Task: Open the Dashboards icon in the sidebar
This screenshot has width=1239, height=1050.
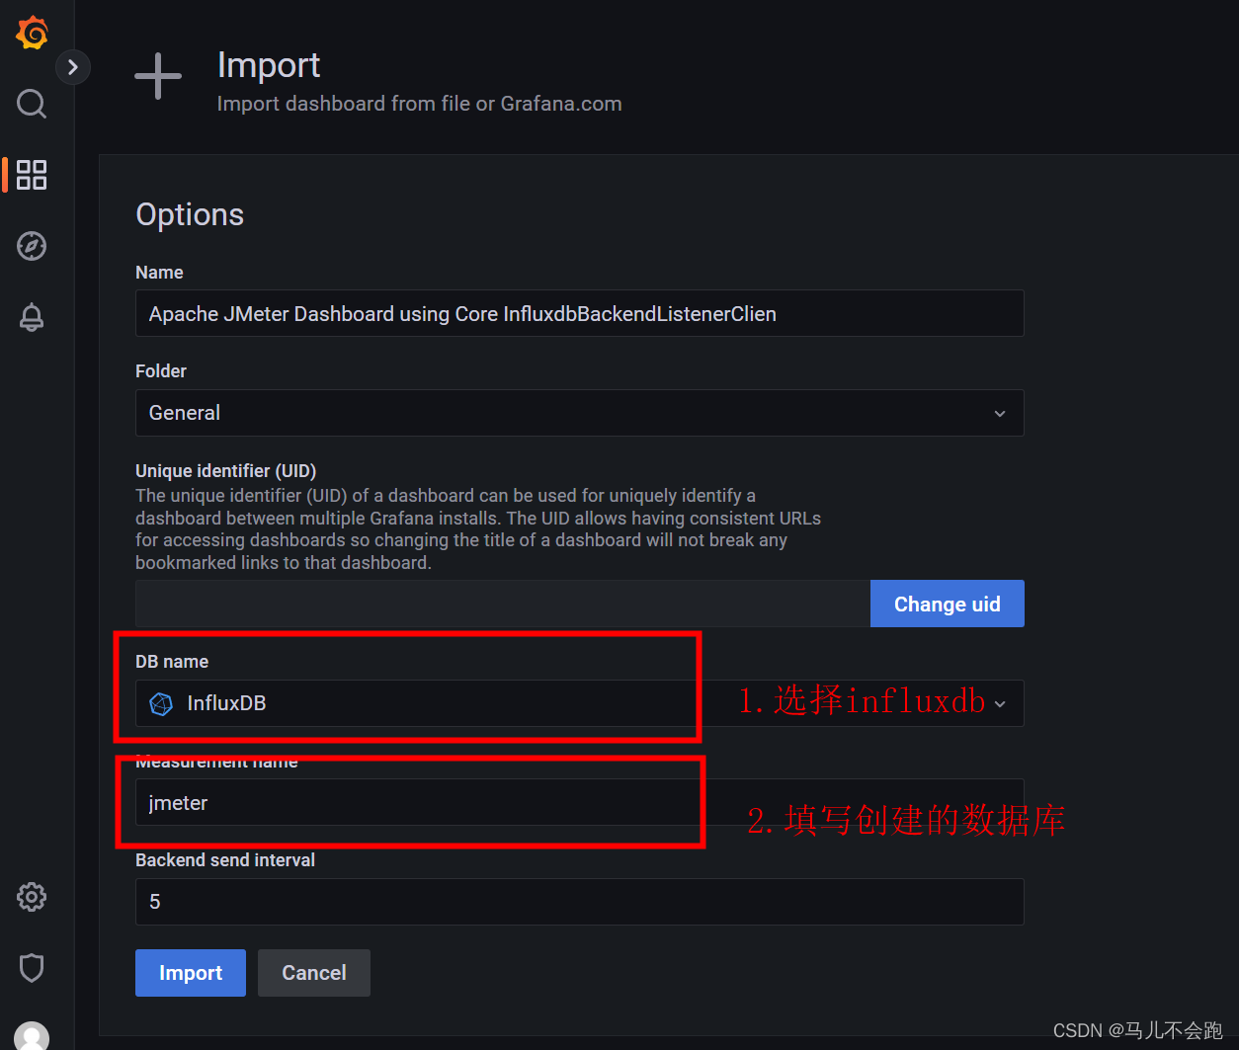Action: click(32, 175)
